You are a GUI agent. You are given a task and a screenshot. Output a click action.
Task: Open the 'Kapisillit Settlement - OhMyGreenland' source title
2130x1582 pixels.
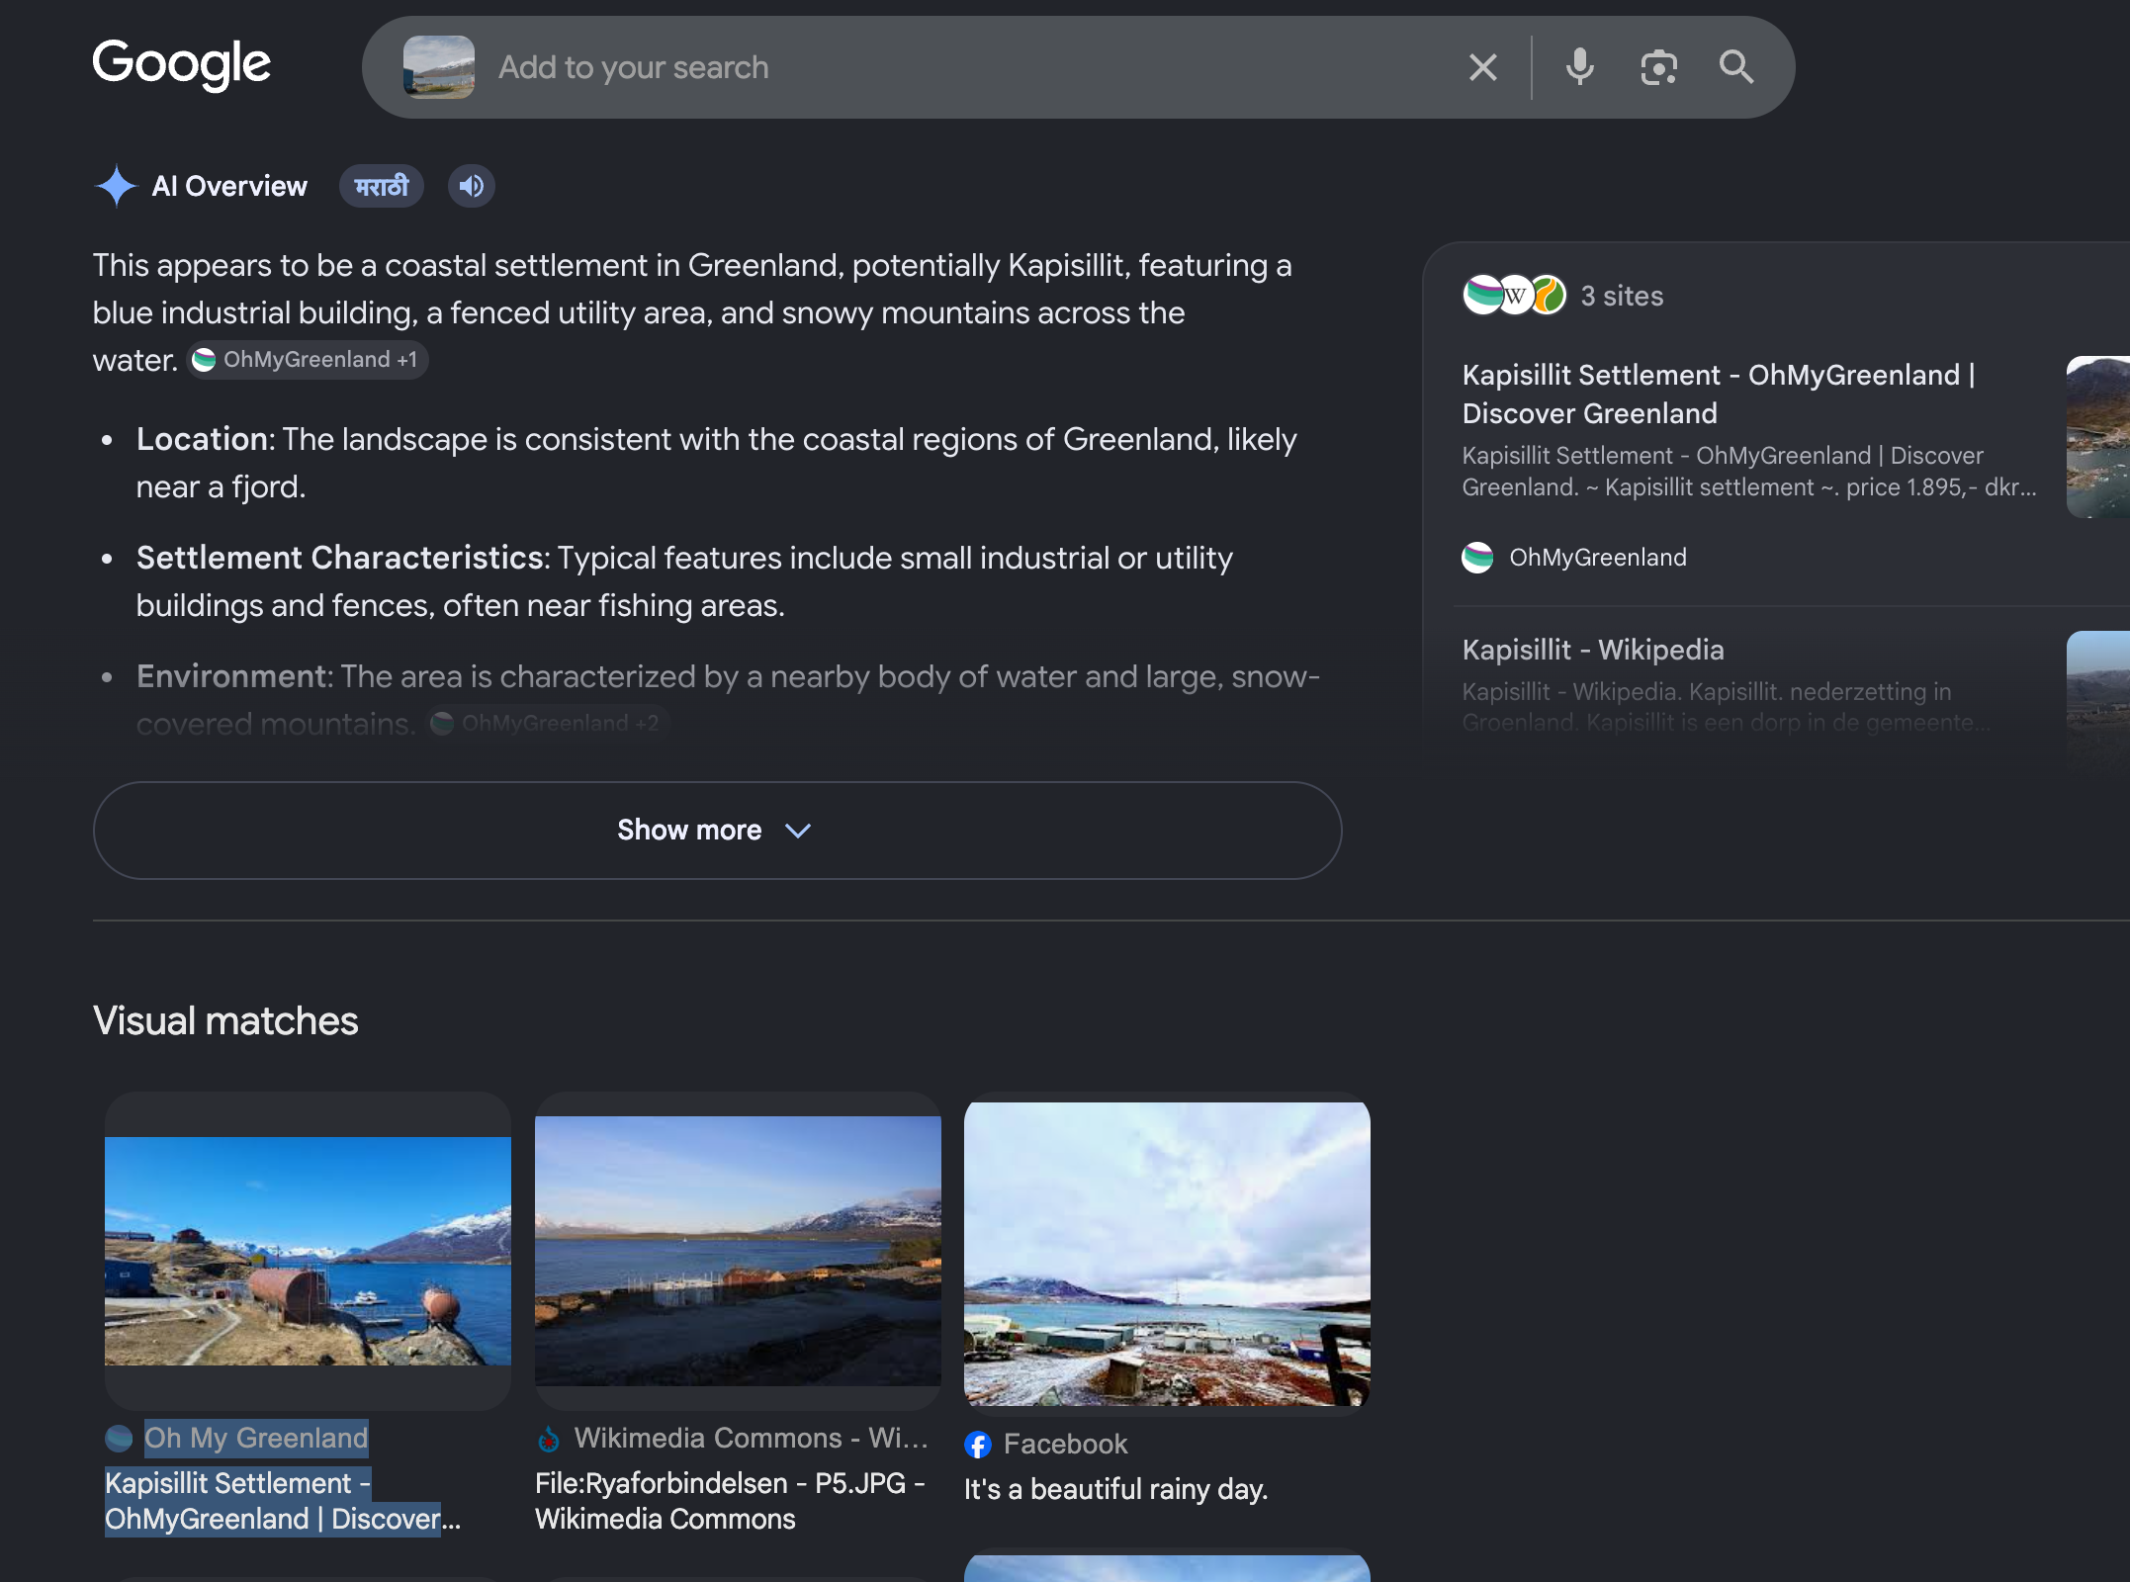pos(1719,394)
